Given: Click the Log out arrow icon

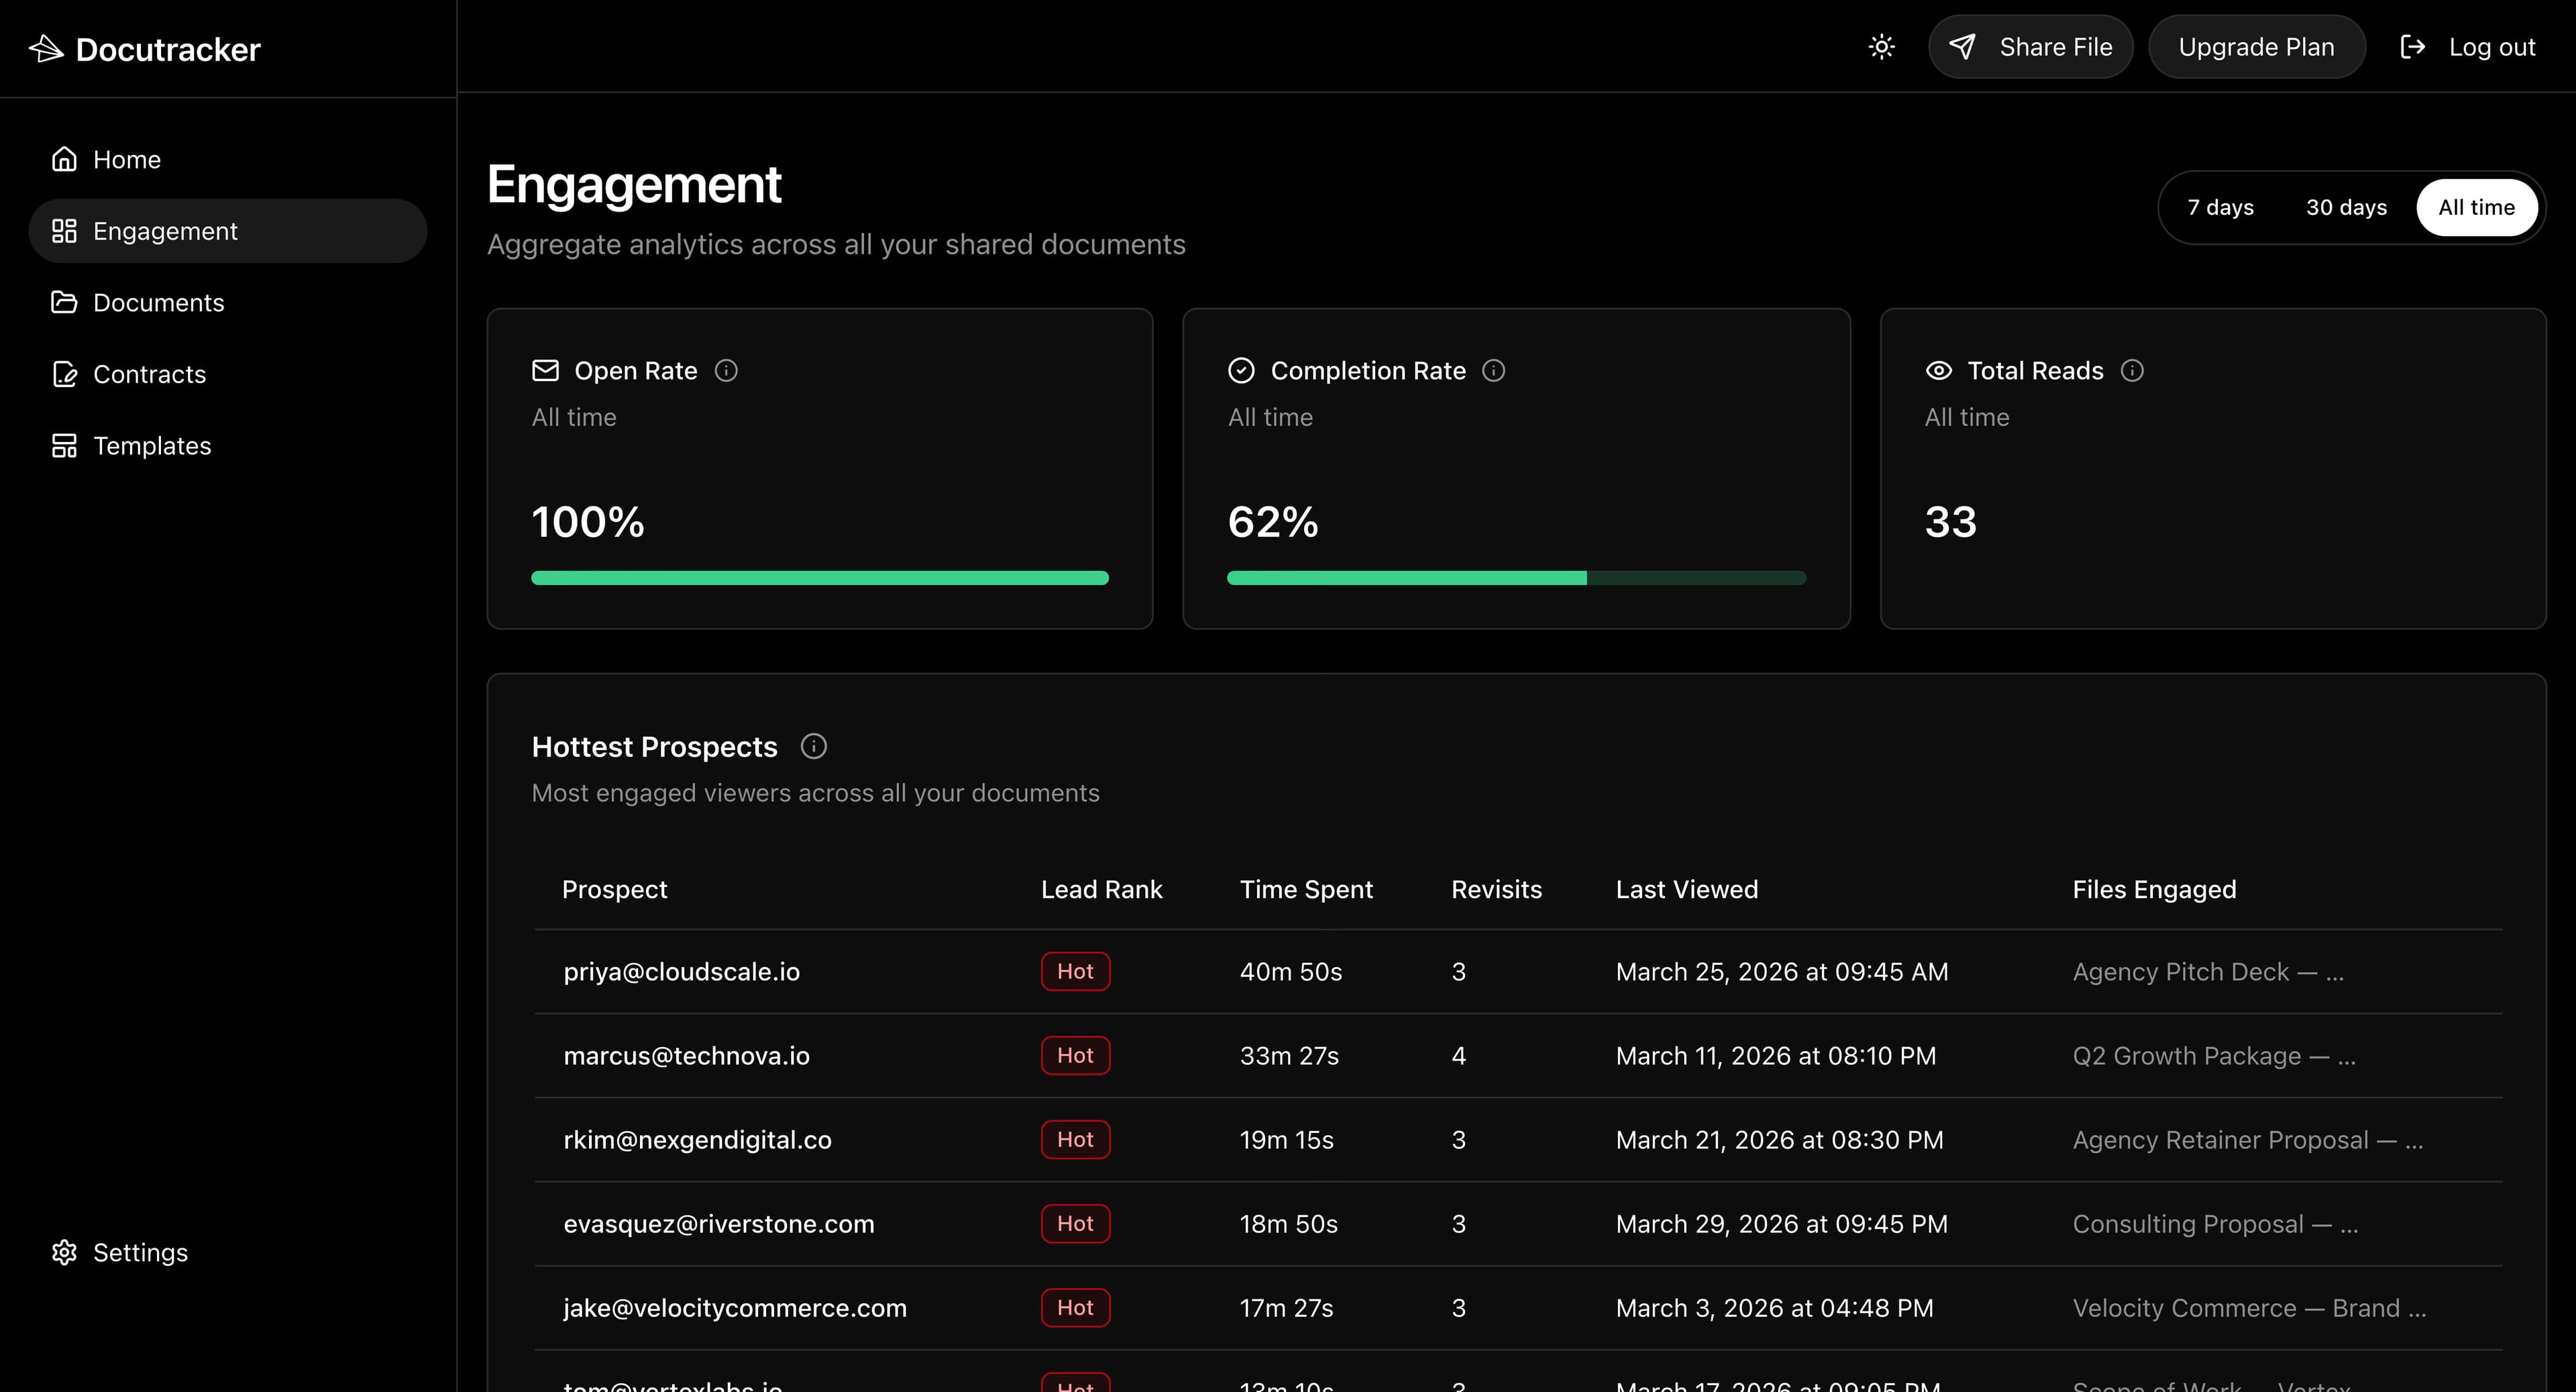Looking at the screenshot, I should tap(2412, 47).
